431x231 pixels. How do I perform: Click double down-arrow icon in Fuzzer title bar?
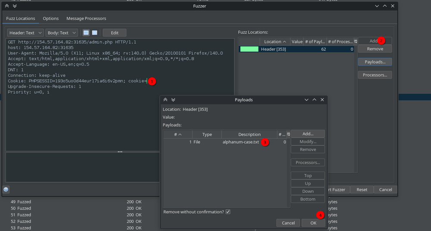tap(15, 6)
